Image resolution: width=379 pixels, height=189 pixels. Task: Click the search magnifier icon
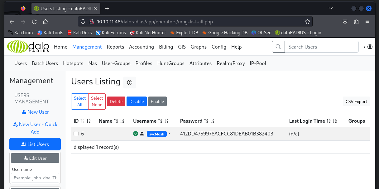tap(278, 47)
